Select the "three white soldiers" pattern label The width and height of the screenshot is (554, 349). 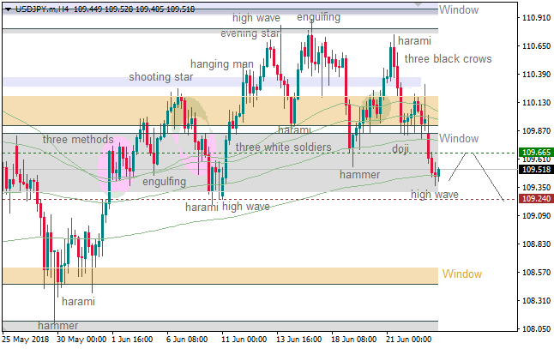(283, 147)
